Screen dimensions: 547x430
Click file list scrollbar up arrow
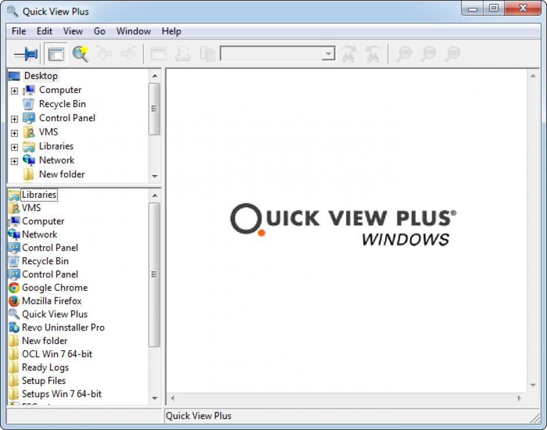point(155,196)
